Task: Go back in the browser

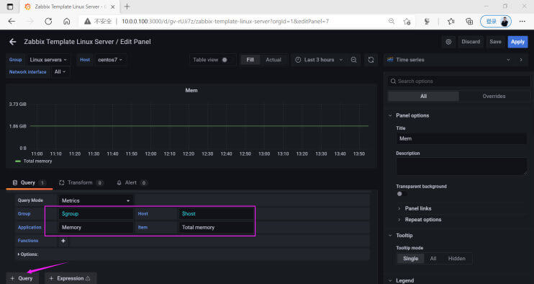Action: tap(12, 21)
